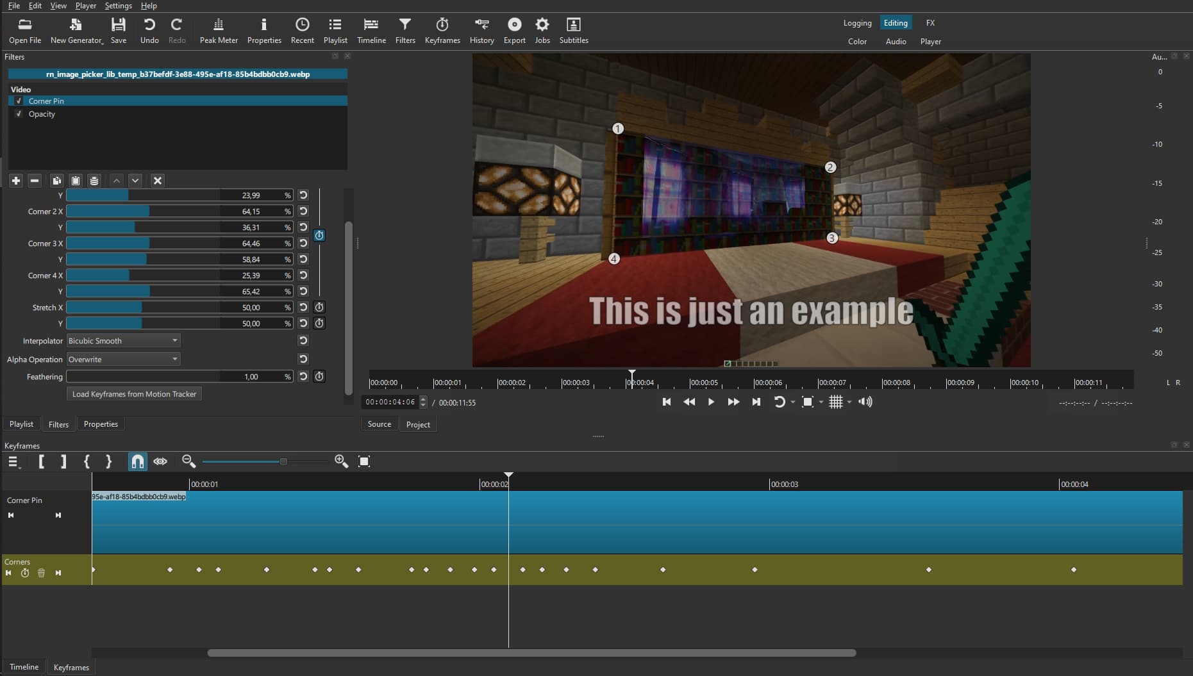Open the grid options dropdown arrow

pos(849,402)
